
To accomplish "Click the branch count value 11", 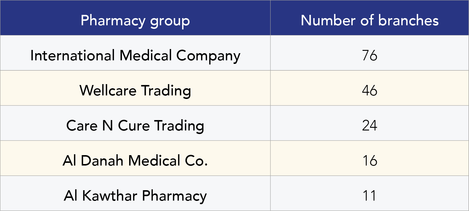I will 370,196.
